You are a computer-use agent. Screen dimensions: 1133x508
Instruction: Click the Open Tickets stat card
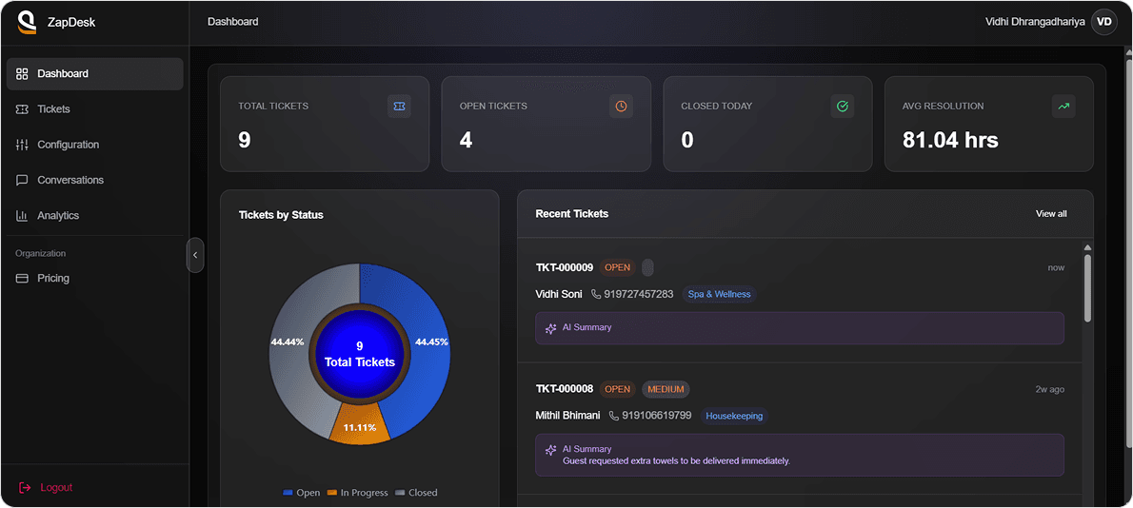(547, 124)
